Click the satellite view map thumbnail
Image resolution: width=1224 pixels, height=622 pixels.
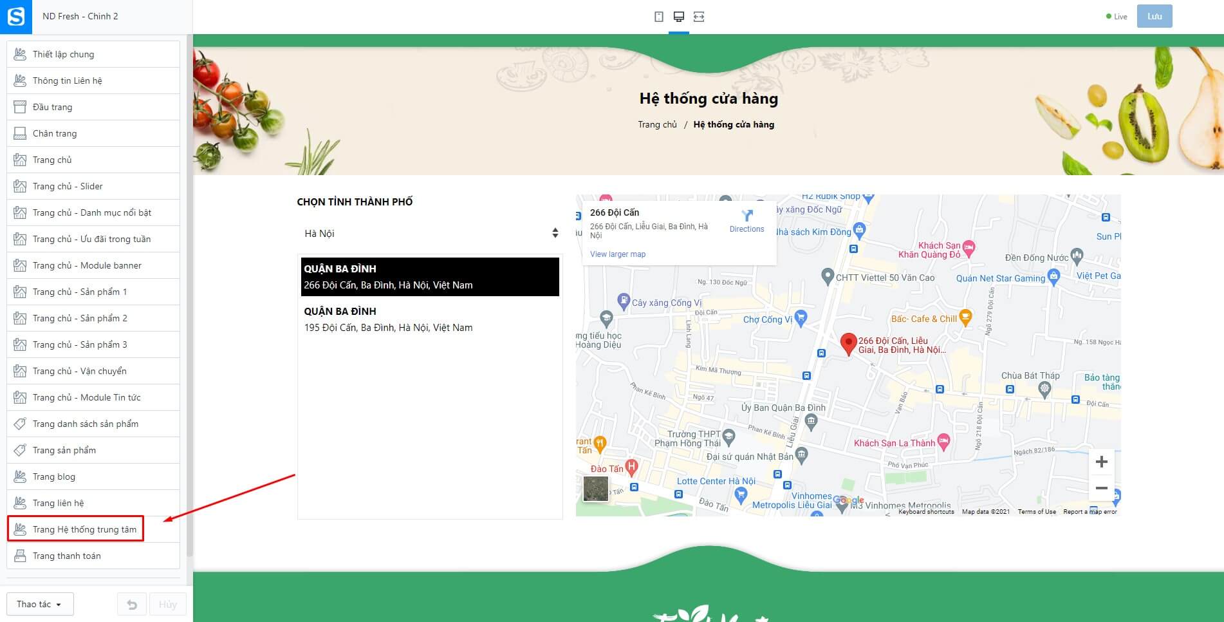click(595, 489)
